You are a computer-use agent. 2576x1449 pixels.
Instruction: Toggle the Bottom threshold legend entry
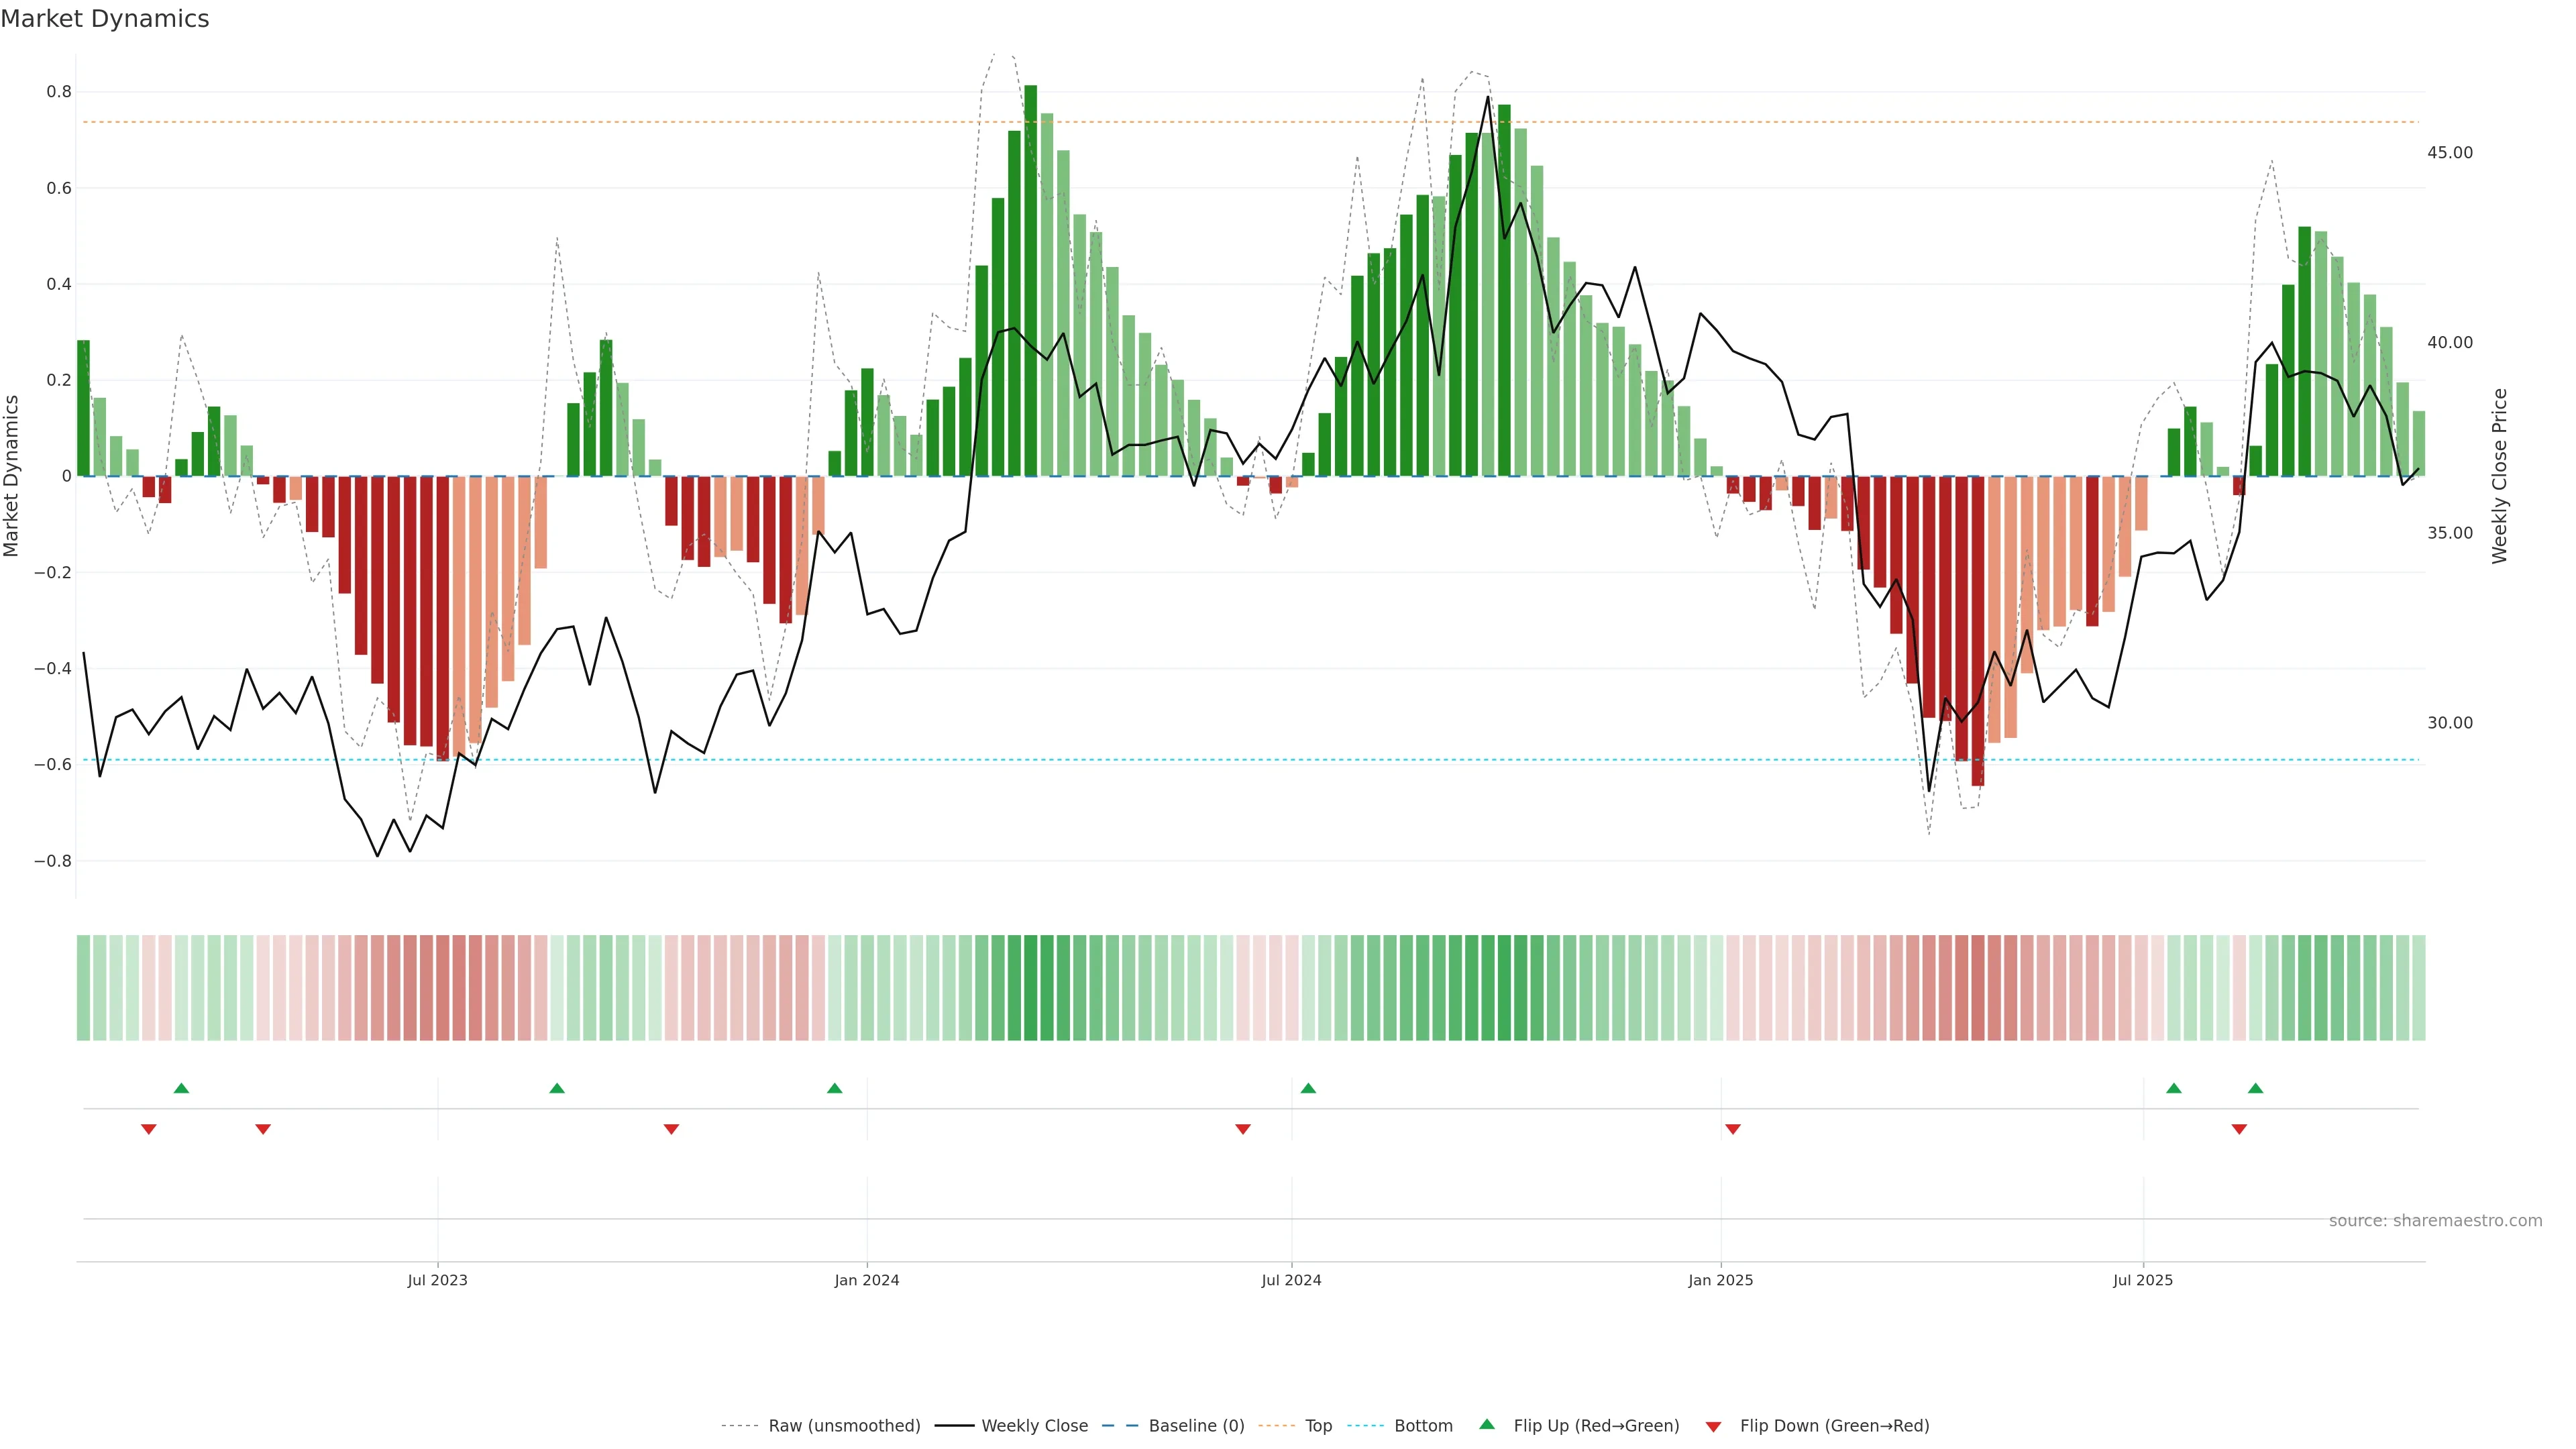point(1423,1425)
